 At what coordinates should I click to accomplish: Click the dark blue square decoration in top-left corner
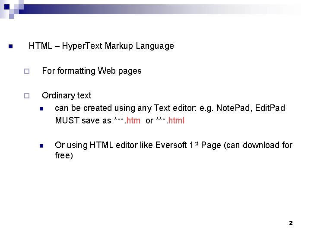click(x=7, y=7)
